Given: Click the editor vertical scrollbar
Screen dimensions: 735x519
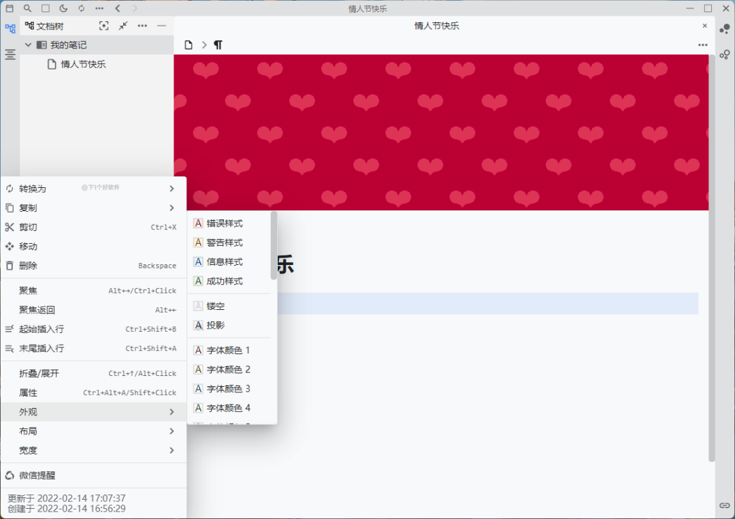Looking at the screenshot, I should (x=712, y=257).
